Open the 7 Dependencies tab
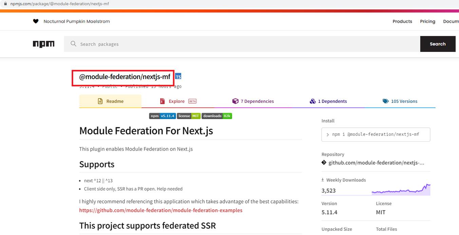Image resolution: width=459 pixels, height=235 pixels. coord(253,101)
